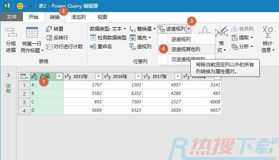Click the 2015年 column data type icon
The width and height of the screenshot is (279, 160).
click(x=67, y=77)
